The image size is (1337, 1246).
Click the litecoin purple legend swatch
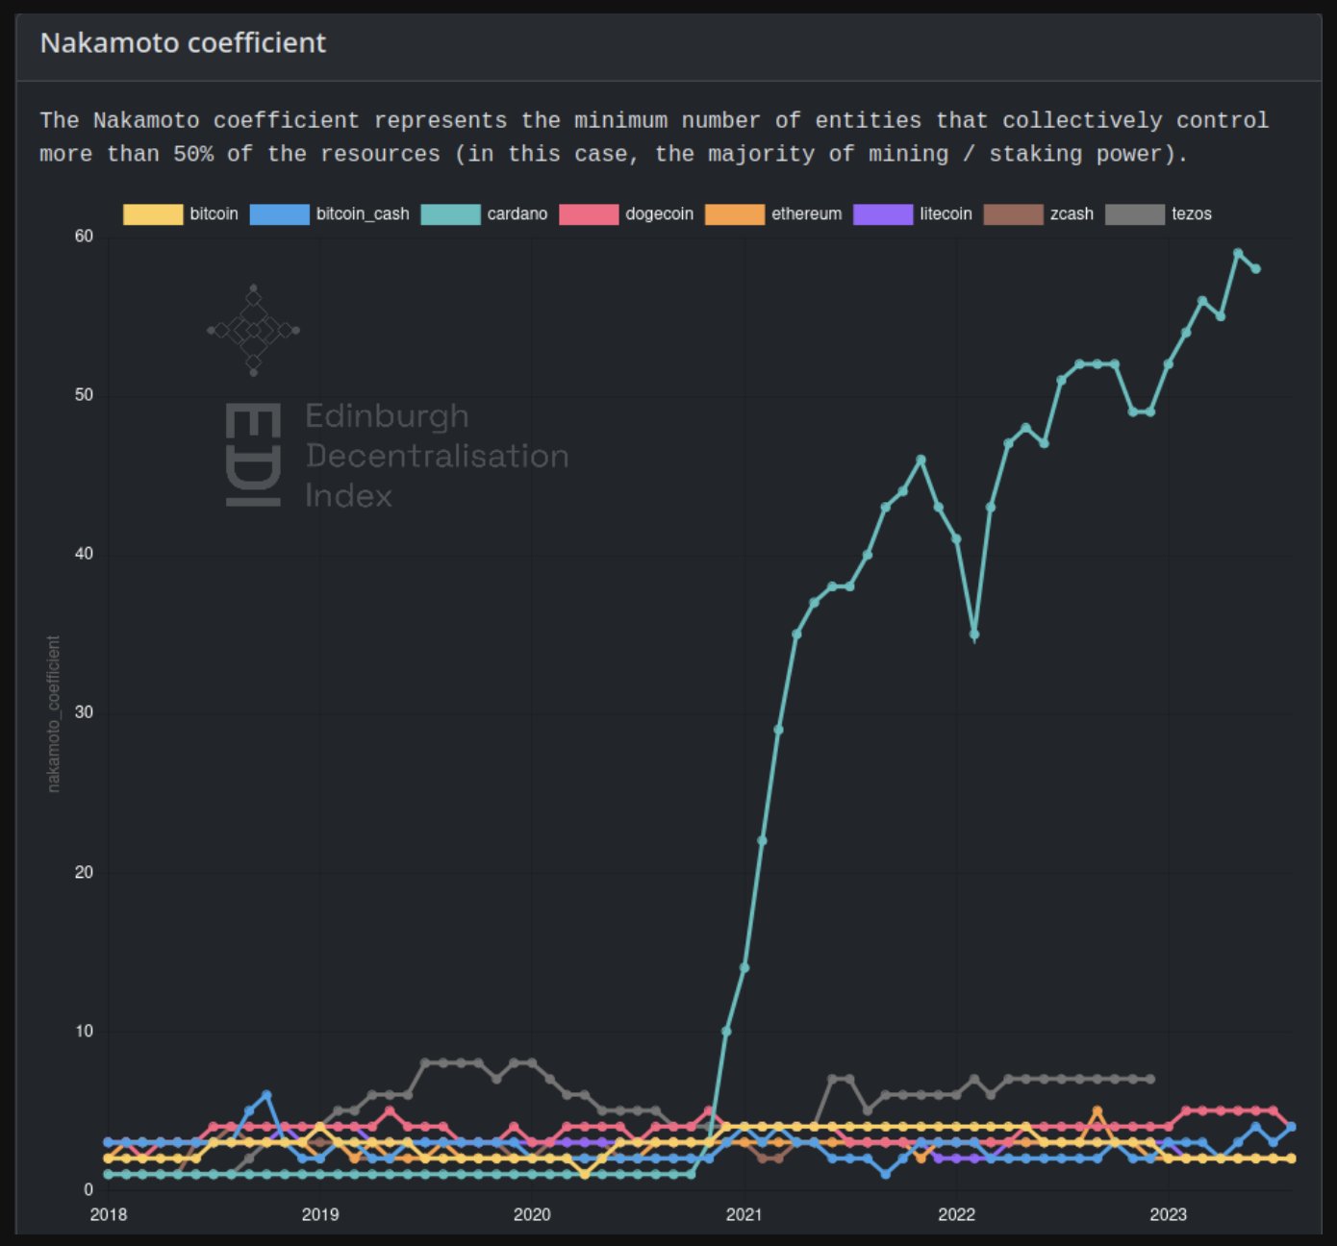(x=883, y=214)
